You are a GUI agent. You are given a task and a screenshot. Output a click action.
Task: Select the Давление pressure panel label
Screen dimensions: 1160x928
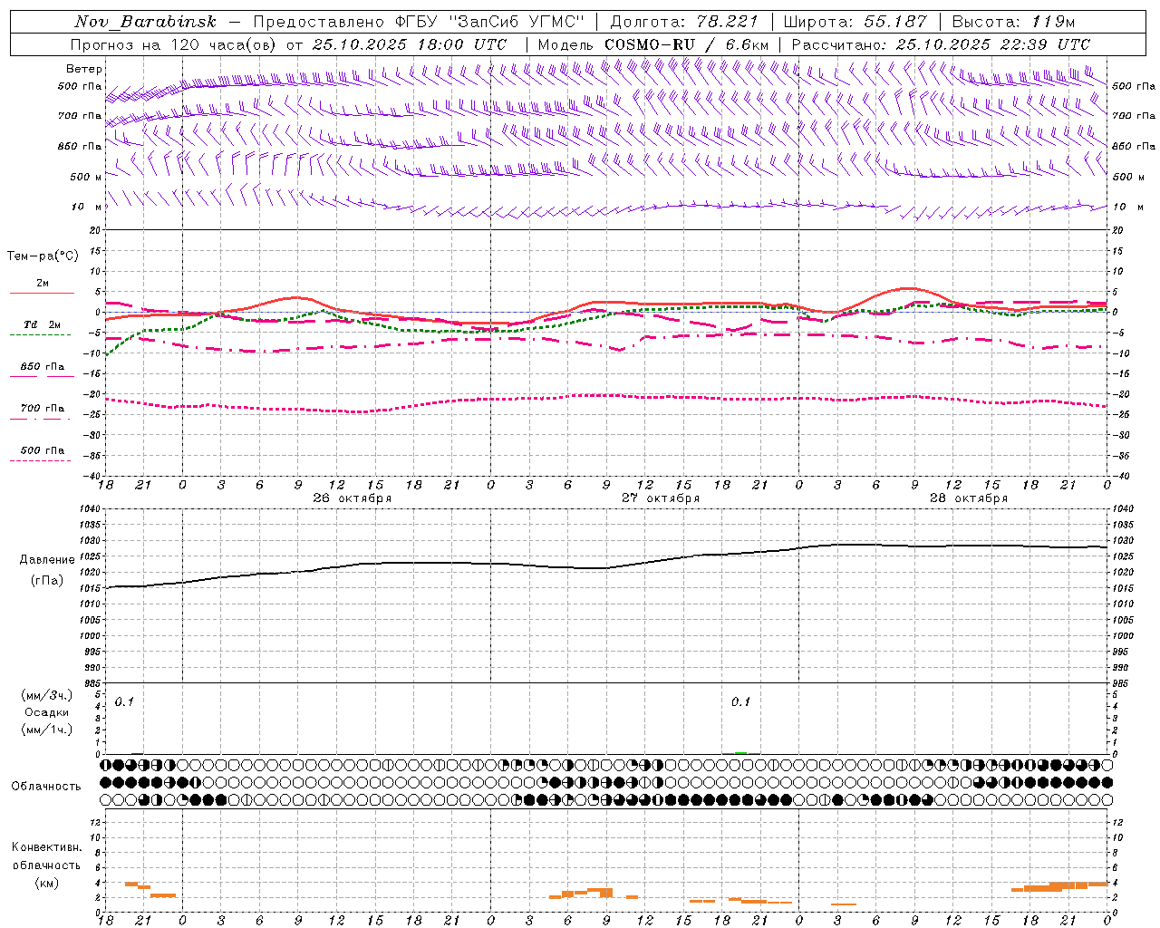click(x=46, y=560)
